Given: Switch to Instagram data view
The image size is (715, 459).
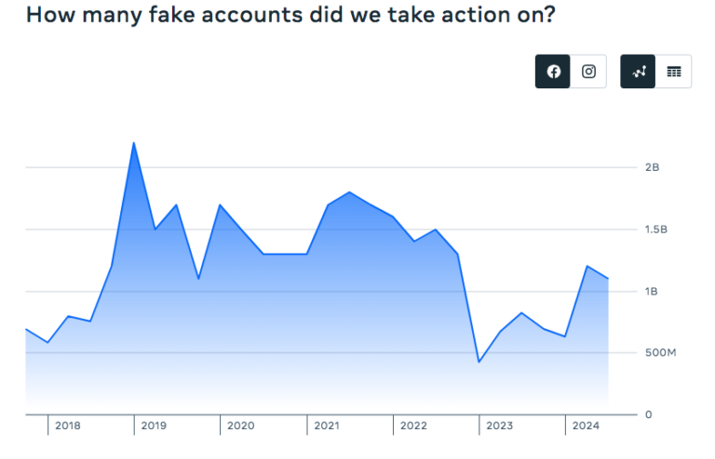Looking at the screenshot, I should (588, 72).
